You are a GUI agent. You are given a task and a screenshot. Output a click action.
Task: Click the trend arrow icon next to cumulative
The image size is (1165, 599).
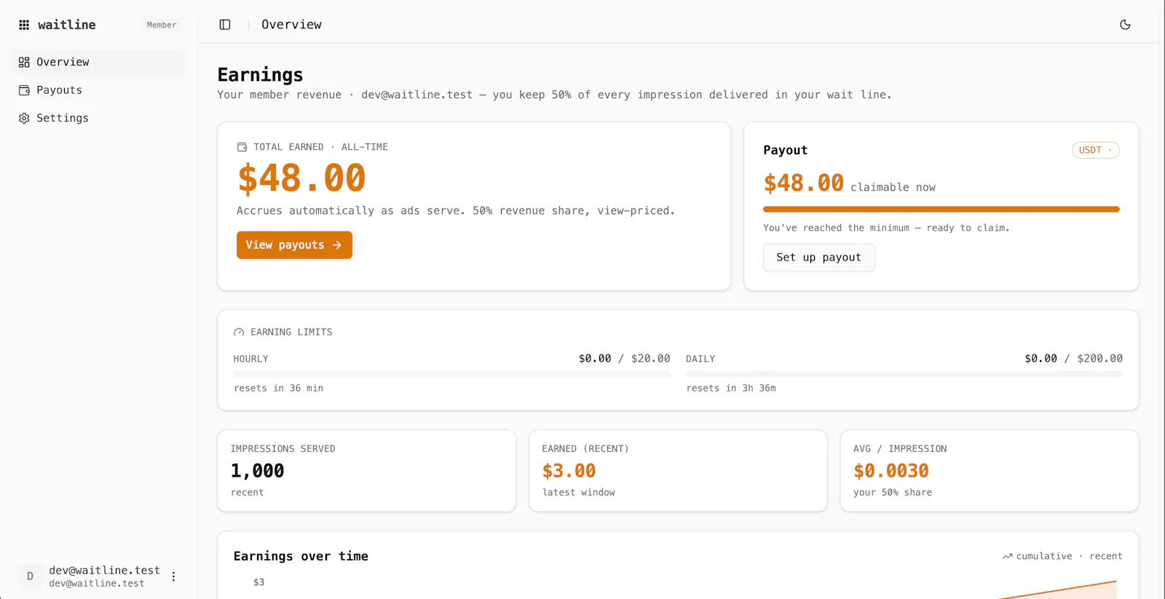pos(1007,556)
